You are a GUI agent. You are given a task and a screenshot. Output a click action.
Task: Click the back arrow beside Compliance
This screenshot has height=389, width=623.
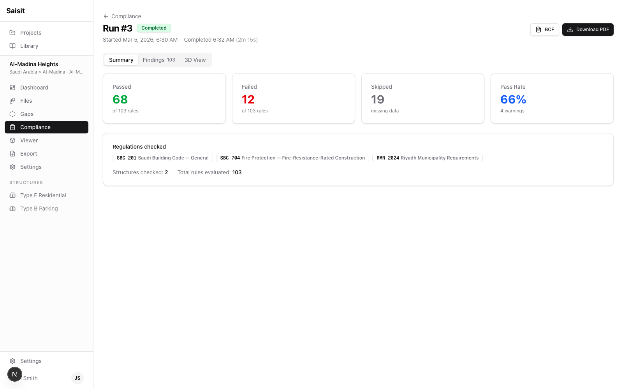pyautogui.click(x=106, y=16)
